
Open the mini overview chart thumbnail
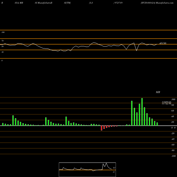click(x=87, y=170)
